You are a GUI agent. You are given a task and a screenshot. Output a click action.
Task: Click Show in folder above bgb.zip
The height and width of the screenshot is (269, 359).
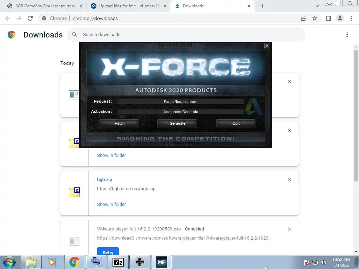coord(111,155)
